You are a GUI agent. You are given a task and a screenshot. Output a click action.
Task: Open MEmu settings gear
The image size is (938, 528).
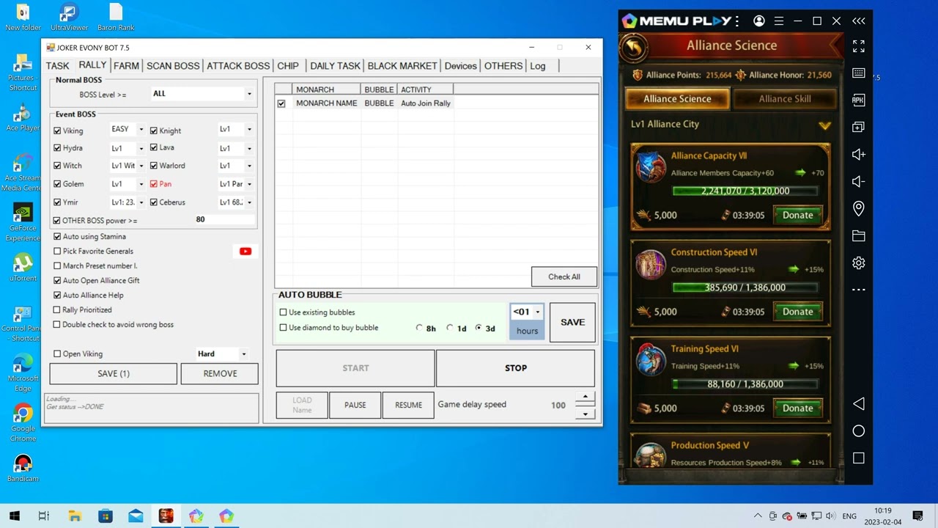[x=859, y=263]
